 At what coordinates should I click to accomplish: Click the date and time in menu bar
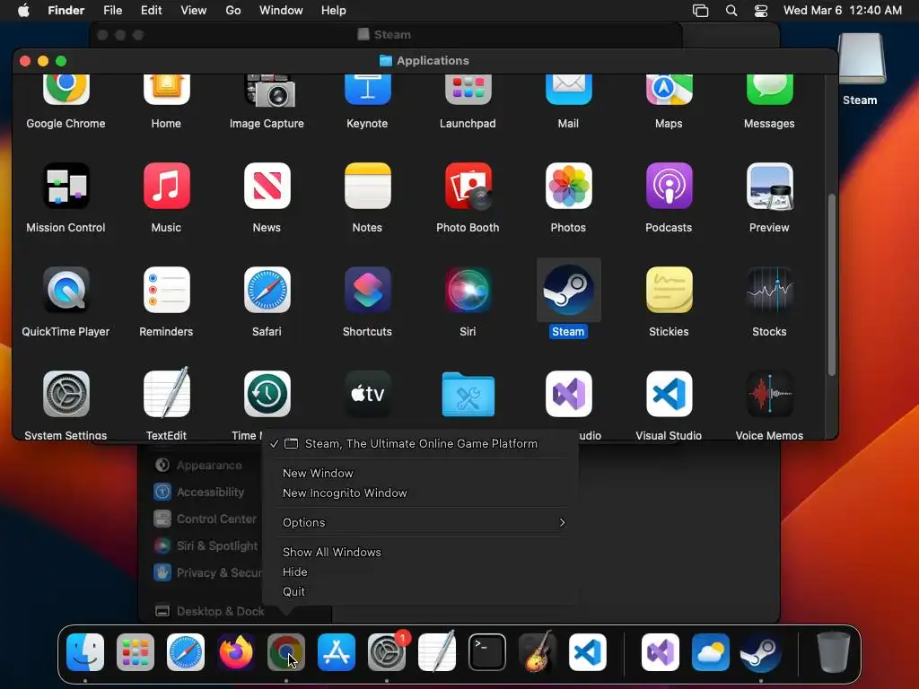click(842, 11)
